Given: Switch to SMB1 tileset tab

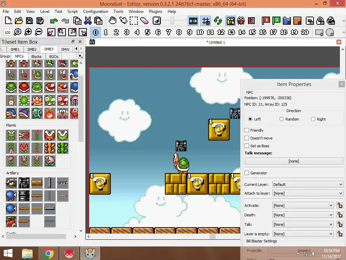Looking at the screenshot, I should pos(15,49).
